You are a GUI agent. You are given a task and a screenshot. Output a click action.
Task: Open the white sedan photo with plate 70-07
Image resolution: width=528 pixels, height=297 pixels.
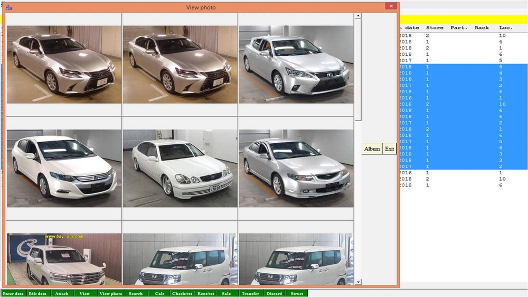pyautogui.click(x=180, y=169)
